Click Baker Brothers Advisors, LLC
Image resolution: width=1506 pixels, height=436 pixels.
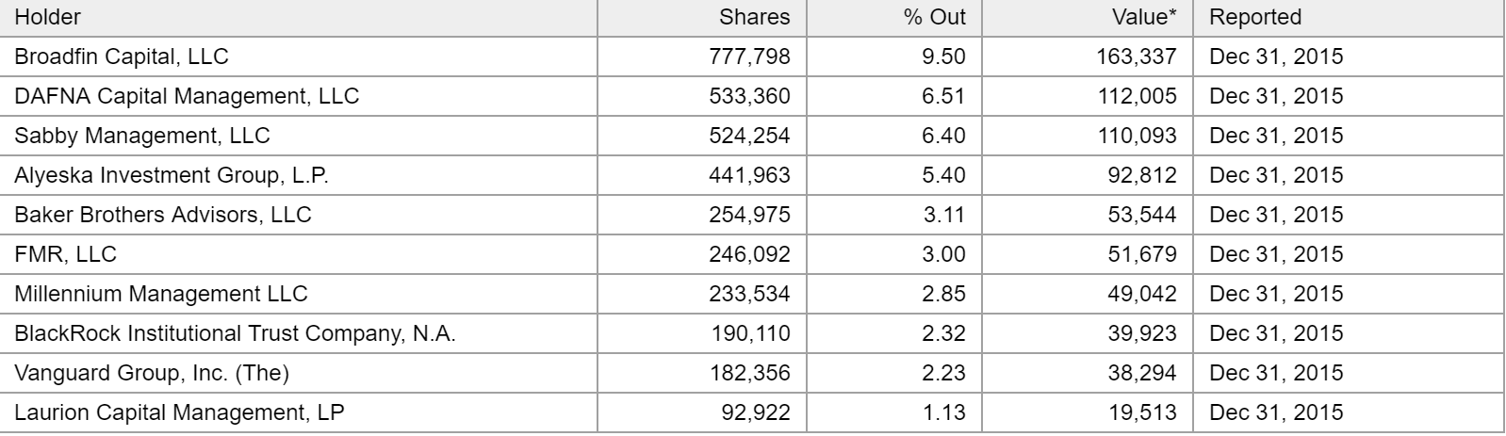pyautogui.click(x=163, y=215)
